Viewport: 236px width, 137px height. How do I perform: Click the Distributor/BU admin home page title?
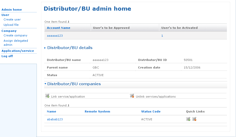(87, 9)
